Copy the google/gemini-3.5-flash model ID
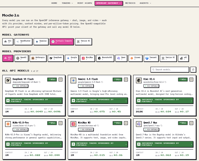 (x=102, y=82)
